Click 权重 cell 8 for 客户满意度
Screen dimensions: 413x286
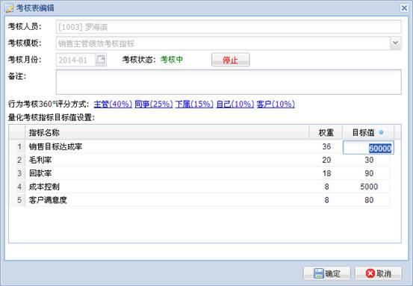(x=326, y=200)
